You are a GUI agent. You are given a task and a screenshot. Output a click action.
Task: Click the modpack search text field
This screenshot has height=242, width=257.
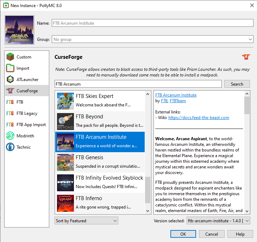tap(138, 84)
